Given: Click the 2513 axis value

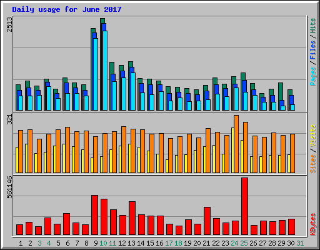Looking at the screenshot, I should [10, 24].
